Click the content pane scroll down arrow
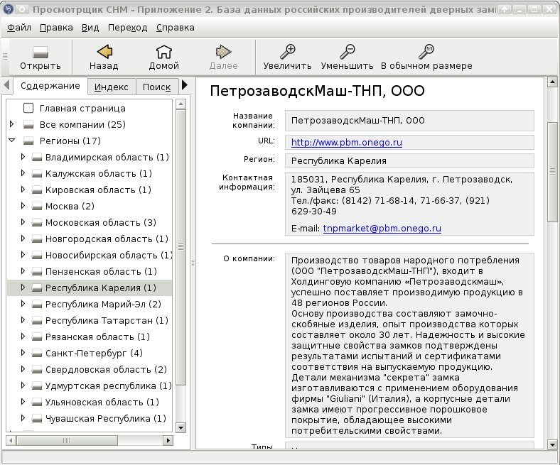 pyautogui.click(x=552, y=444)
